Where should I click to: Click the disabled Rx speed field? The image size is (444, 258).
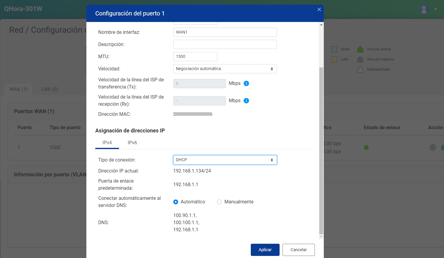199,101
